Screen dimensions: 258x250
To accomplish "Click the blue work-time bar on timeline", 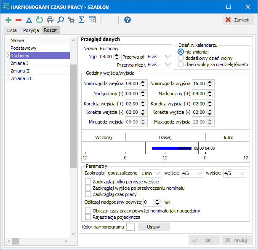I will point(172,148).
